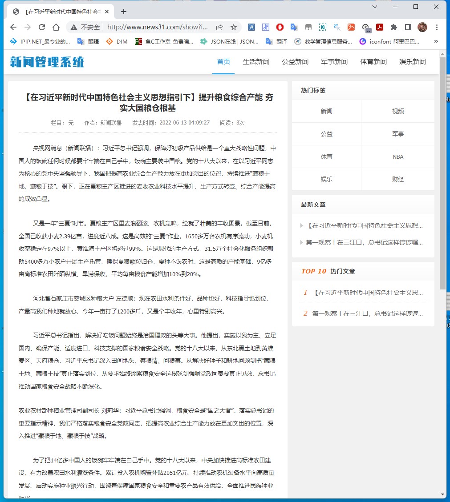450x502 pixels.
Task: Click the share page icon in address bar
Action: click(x=219, y=27)
